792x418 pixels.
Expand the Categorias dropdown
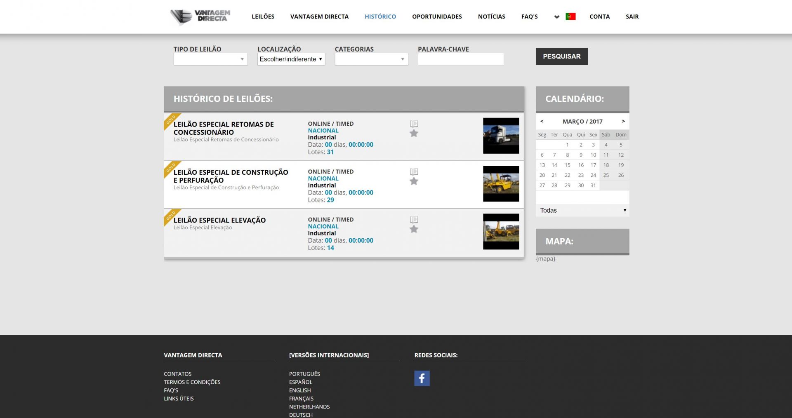point(371,59)
